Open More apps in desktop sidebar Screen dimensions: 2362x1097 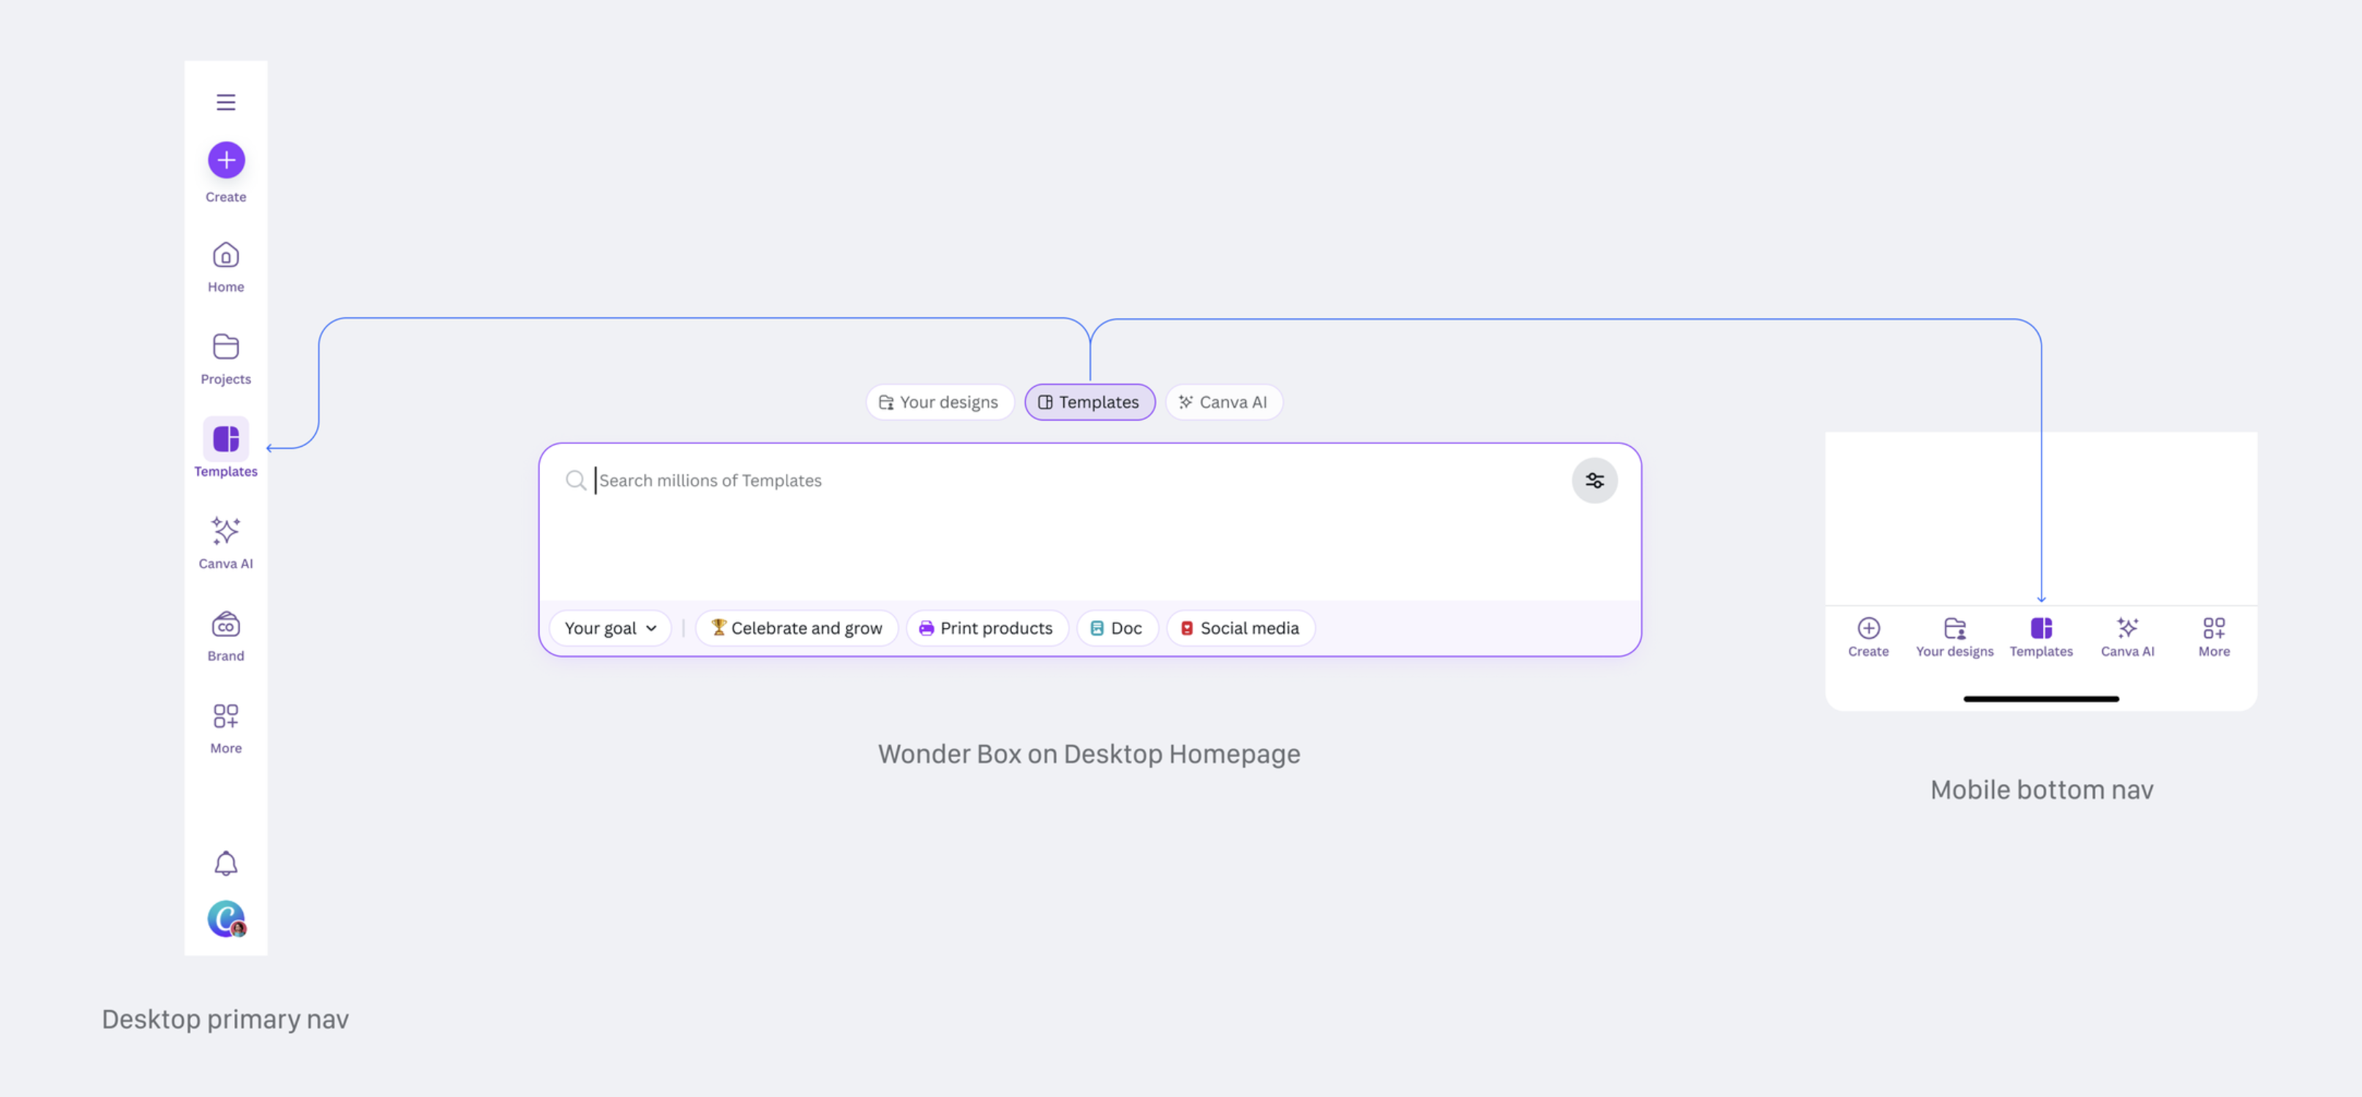(225, 727)
